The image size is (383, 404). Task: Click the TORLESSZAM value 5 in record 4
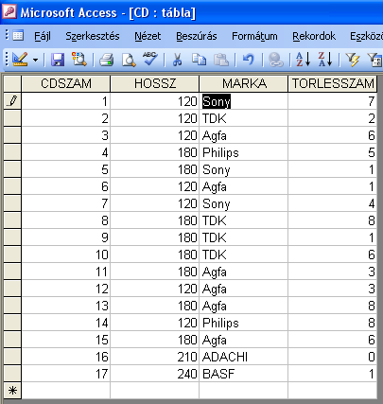(x=333, y=152)
